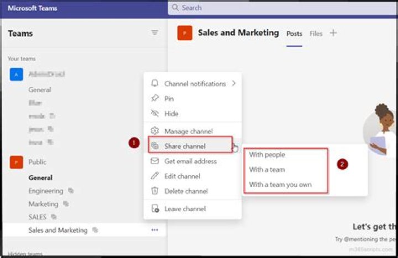The width and height of the screenshot is (398, 258).
Task: Select the Public team name
Action: click(38, 162)
